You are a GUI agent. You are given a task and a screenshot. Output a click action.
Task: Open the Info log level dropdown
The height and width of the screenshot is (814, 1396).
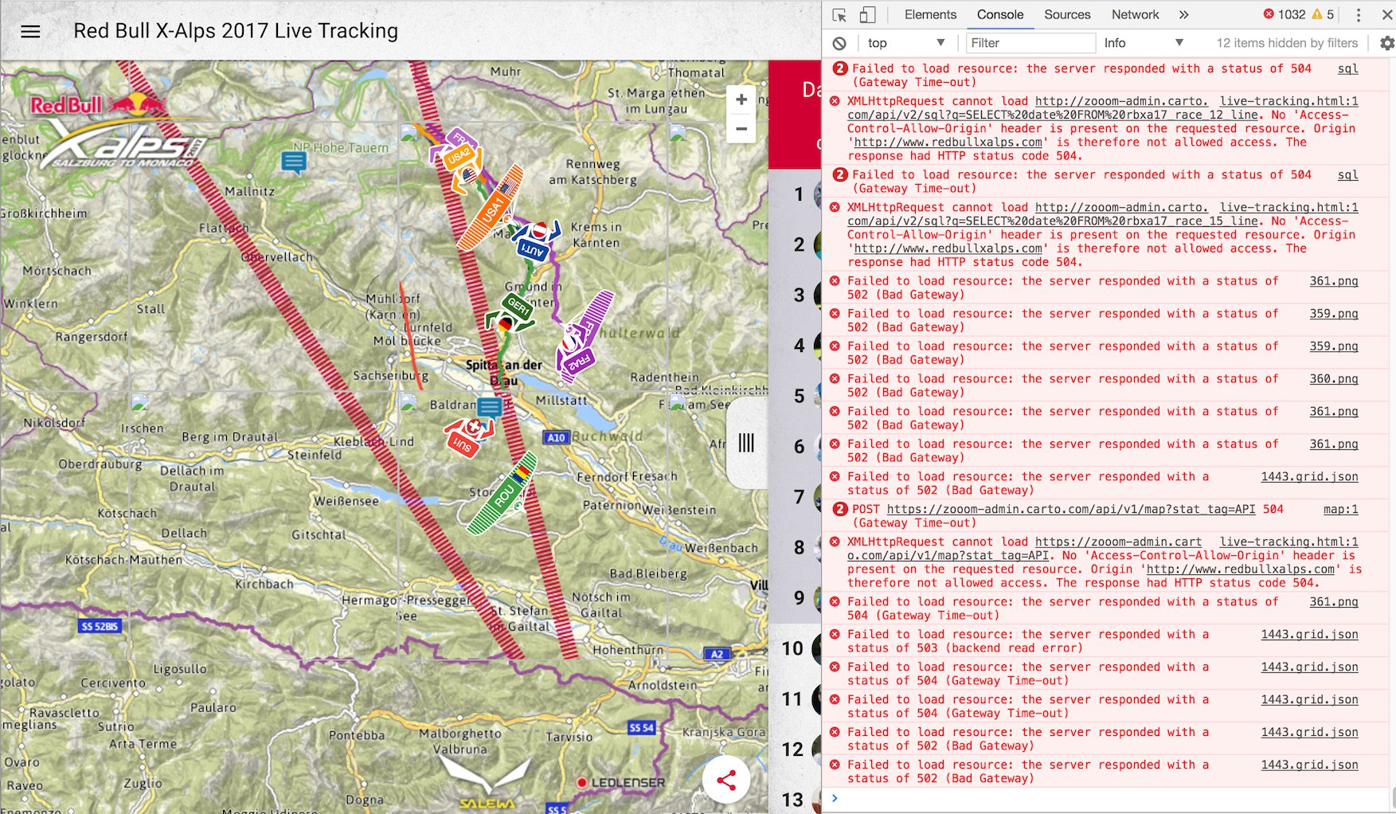tap(1144, 43)
